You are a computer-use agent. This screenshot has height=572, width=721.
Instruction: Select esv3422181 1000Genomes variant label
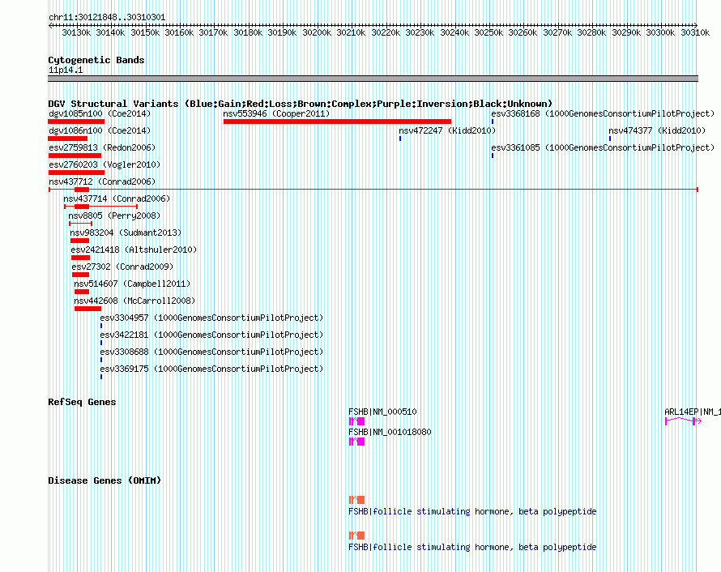coord(211,335)
